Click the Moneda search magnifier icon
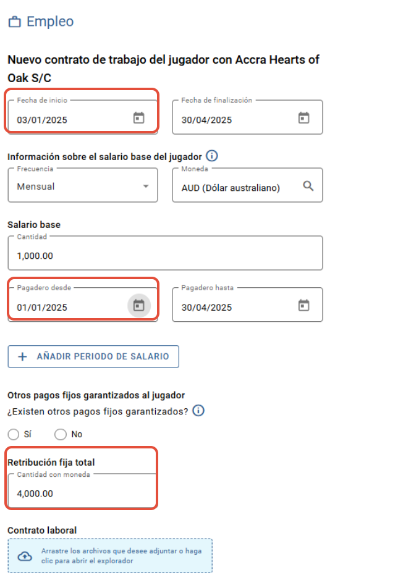Viewport: 403px width, 588px height. pos(308,186)
